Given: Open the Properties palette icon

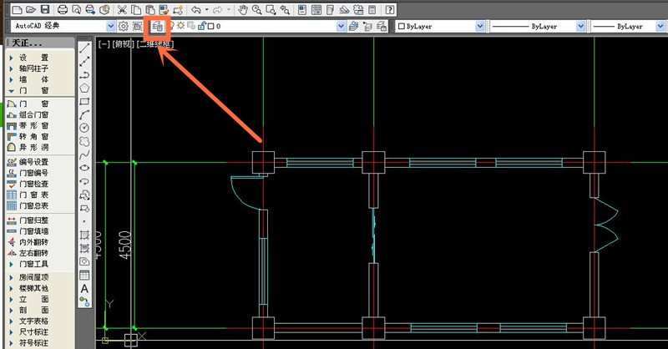Looking at the screenshot, I should click(302, 9).
